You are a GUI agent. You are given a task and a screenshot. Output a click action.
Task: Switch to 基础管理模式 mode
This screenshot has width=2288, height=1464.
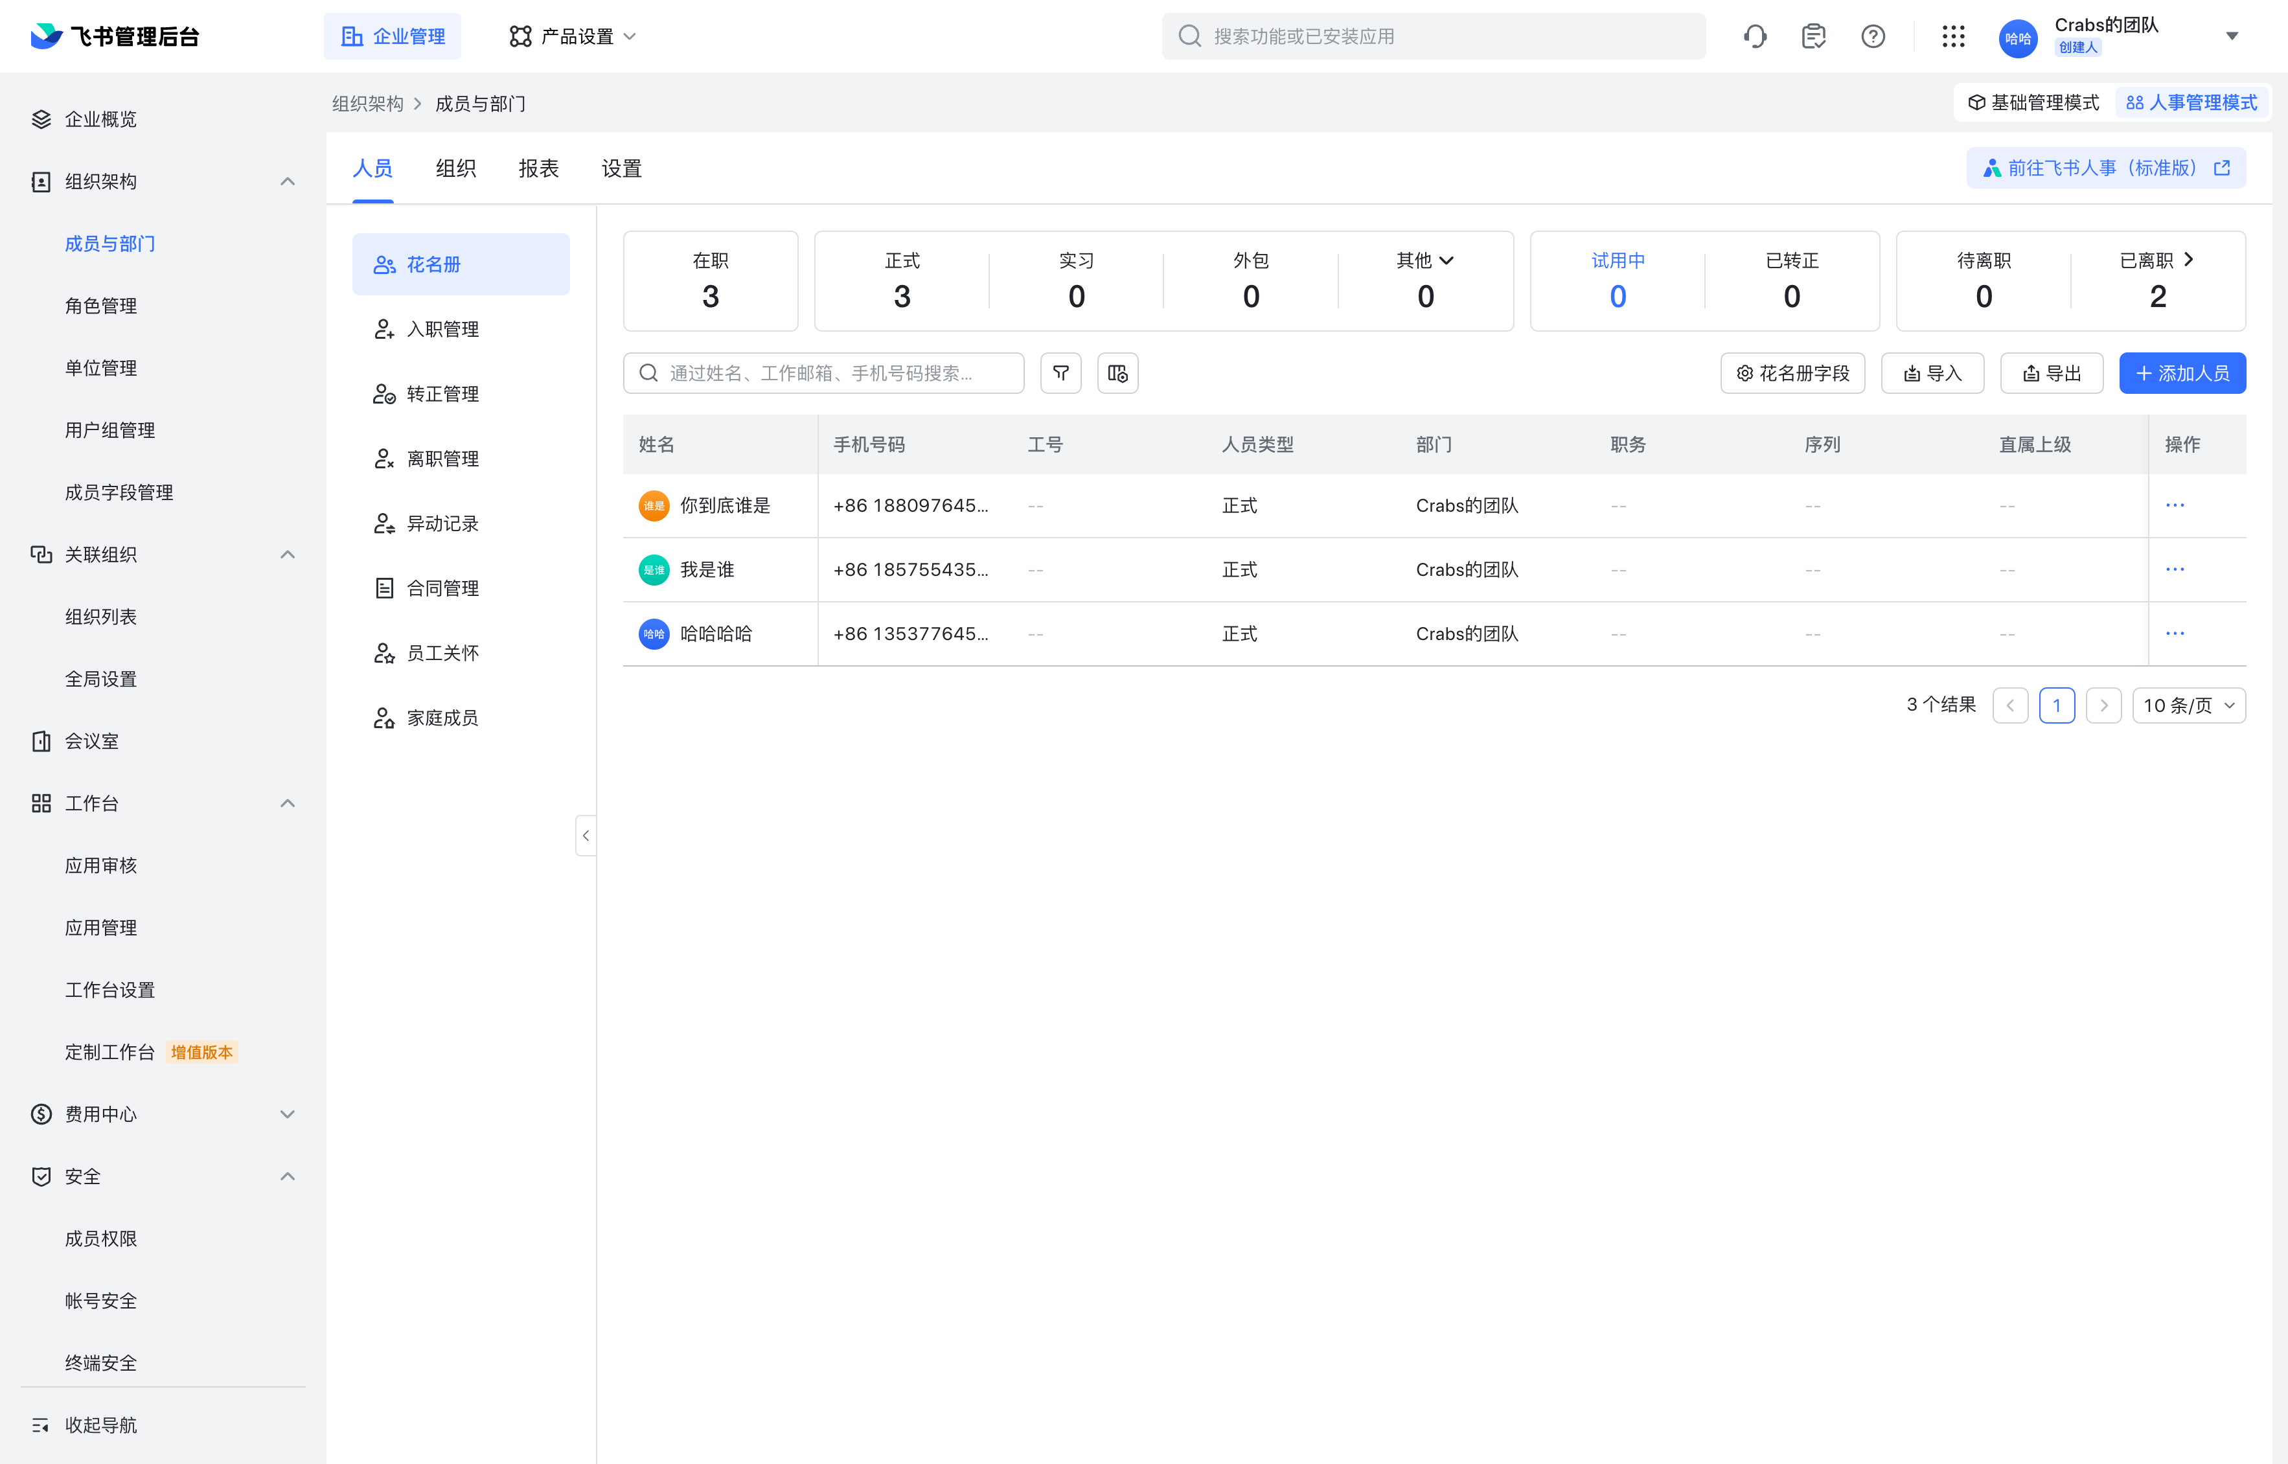coord(2033,102)
